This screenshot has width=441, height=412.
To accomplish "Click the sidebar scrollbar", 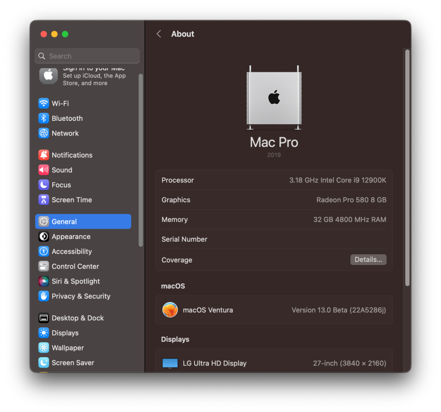I will click(x=141, y=160).
